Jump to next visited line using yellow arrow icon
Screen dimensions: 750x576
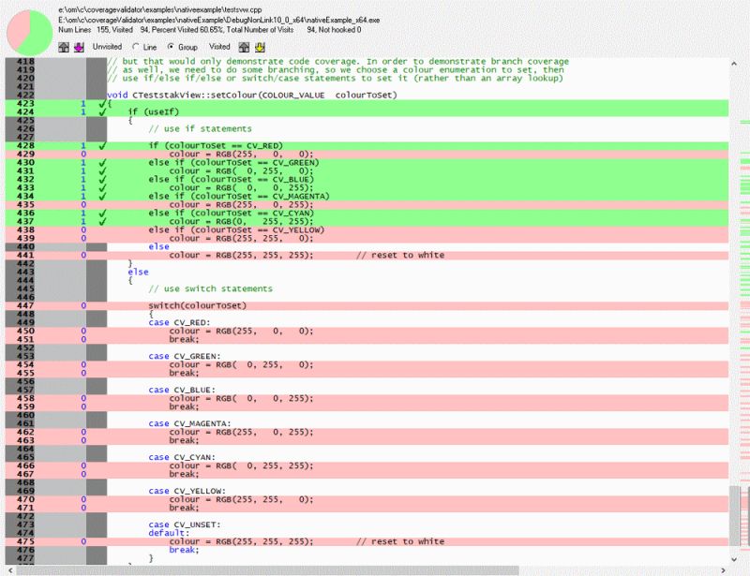pyautogui.click(x=261, y=48)
